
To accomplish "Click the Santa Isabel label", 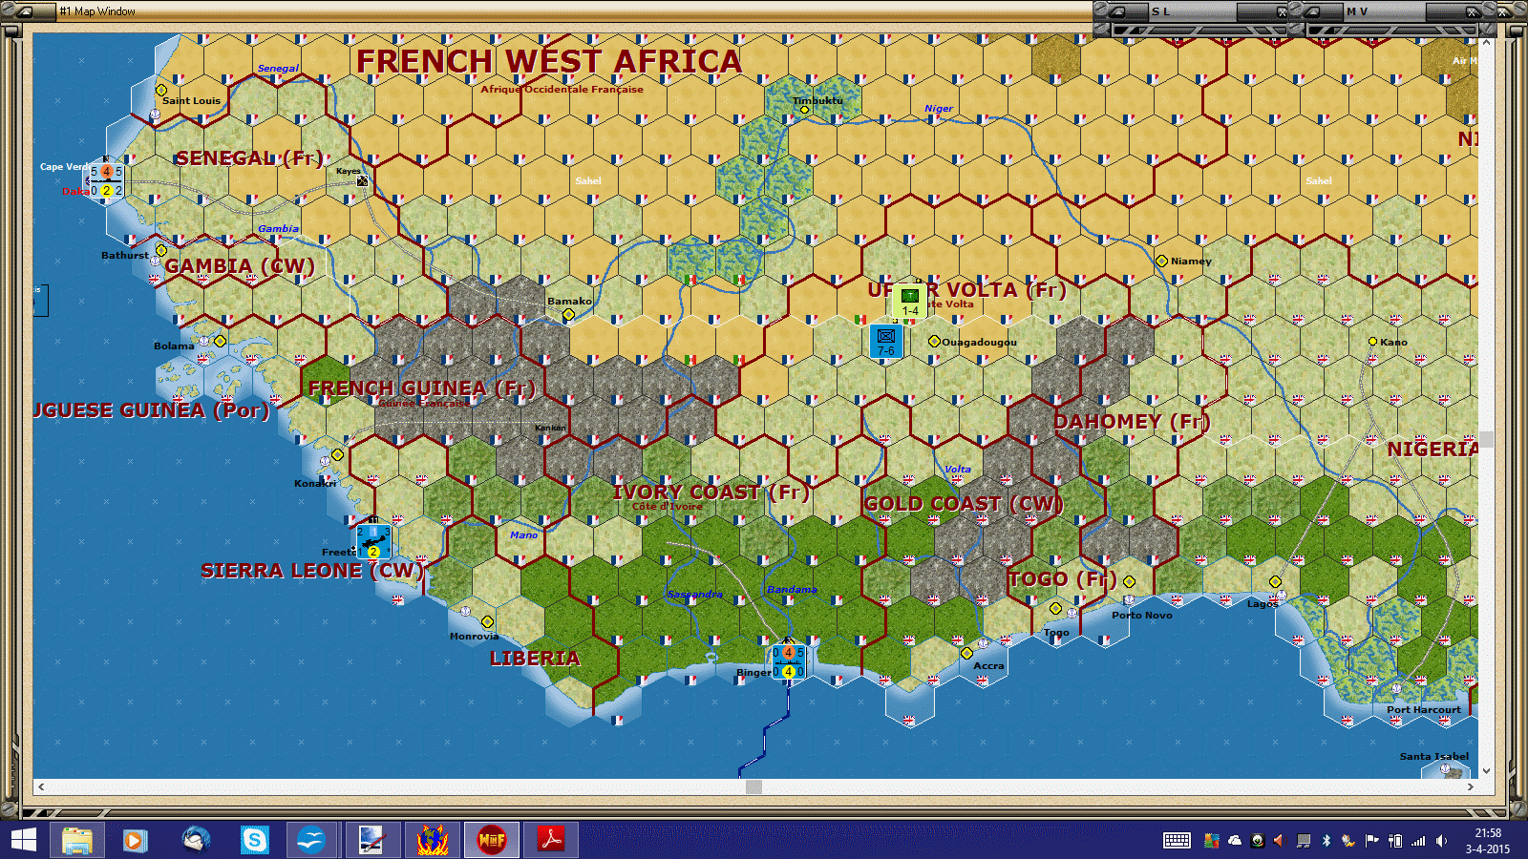I will [1434, 756].
